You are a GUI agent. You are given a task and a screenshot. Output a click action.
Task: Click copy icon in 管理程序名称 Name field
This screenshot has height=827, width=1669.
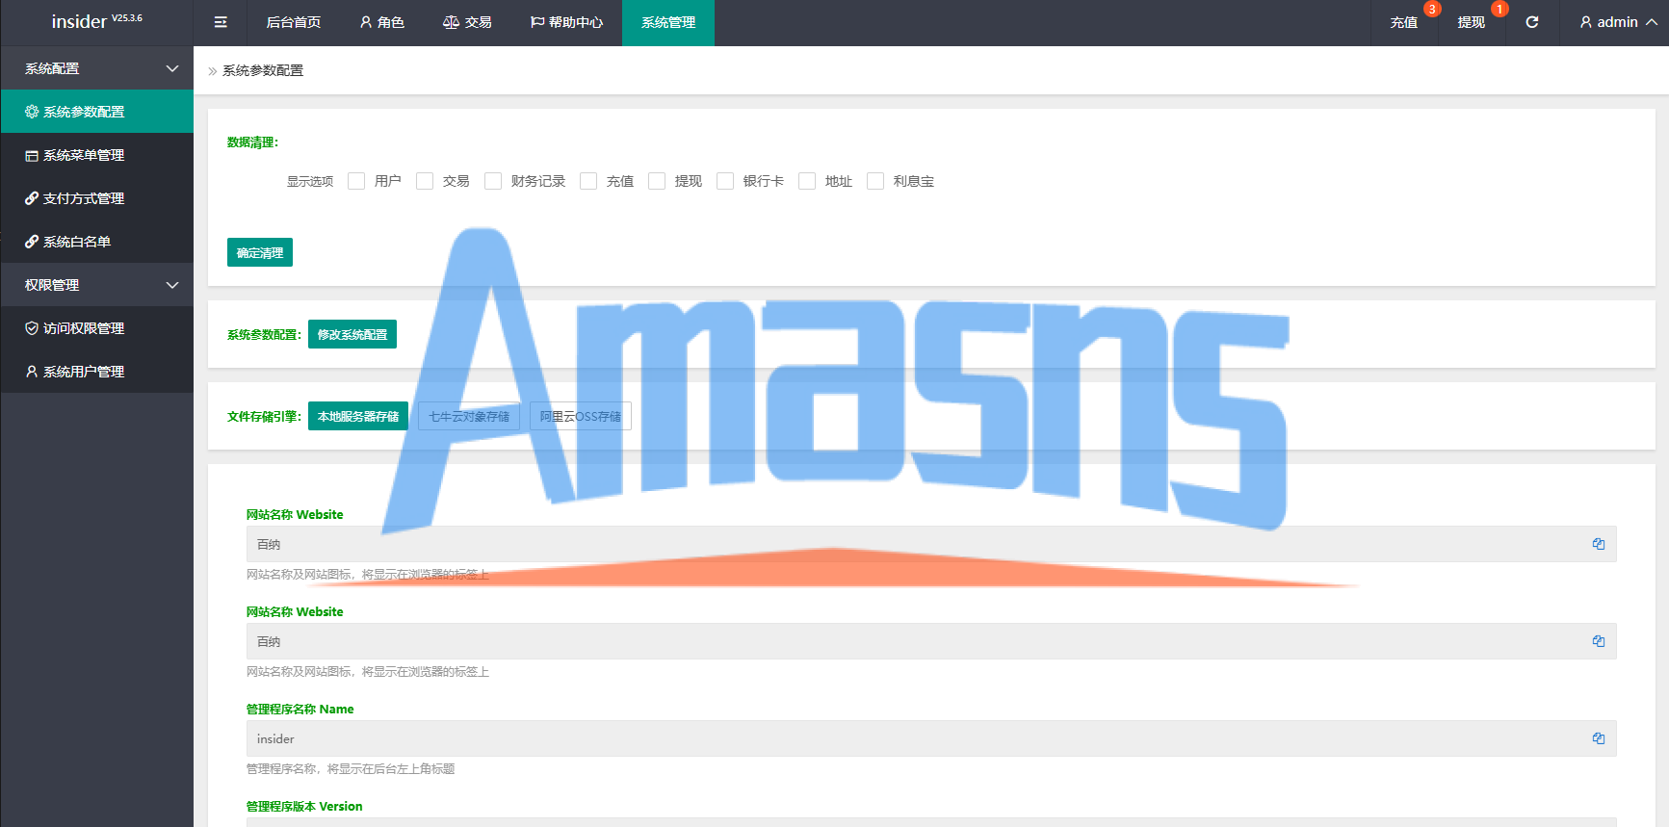[1599, 738]
